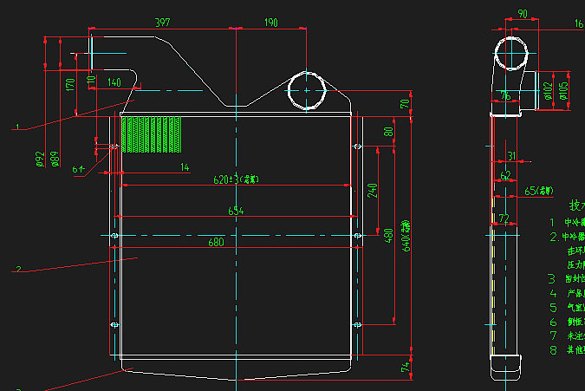Select the 14 dimension text near fins
This screenshot has height=391, width=585.
[x=184, y=166]
